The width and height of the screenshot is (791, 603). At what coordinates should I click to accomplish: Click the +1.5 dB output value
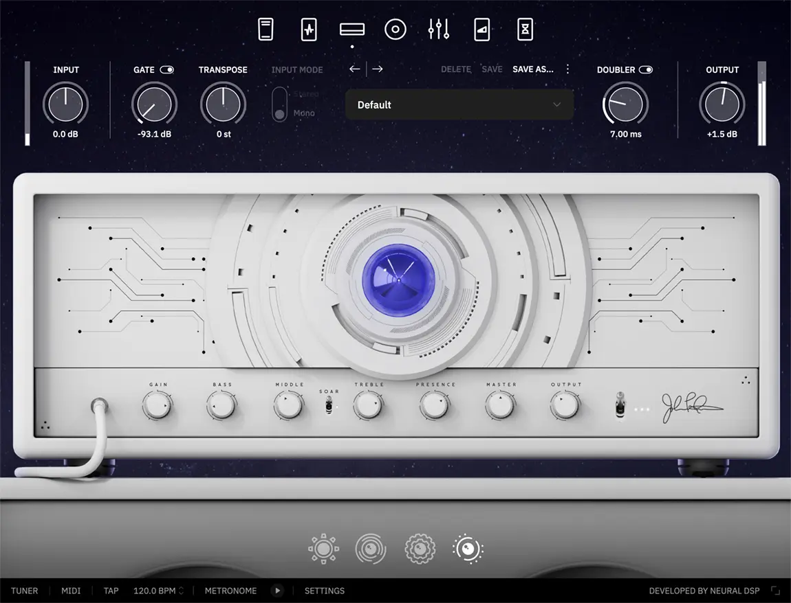(x=722, y=134)
